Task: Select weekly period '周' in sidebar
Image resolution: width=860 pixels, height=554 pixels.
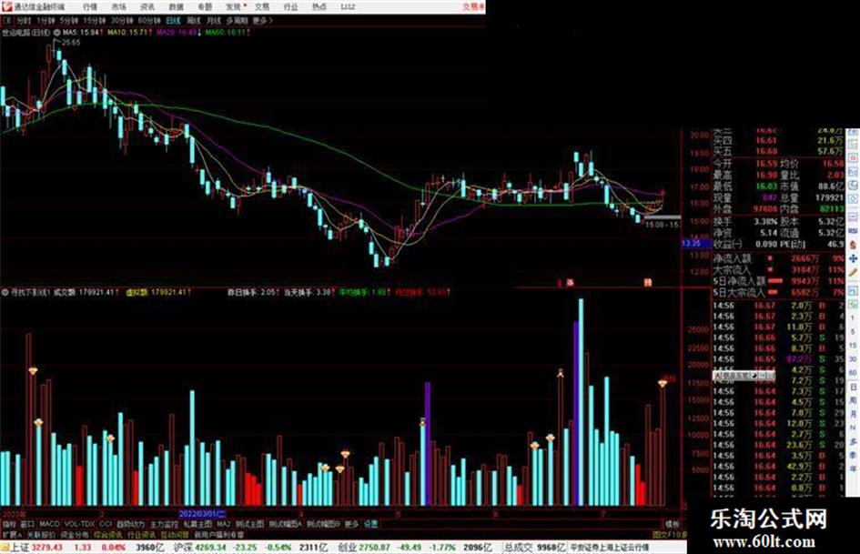Action: 853,401
